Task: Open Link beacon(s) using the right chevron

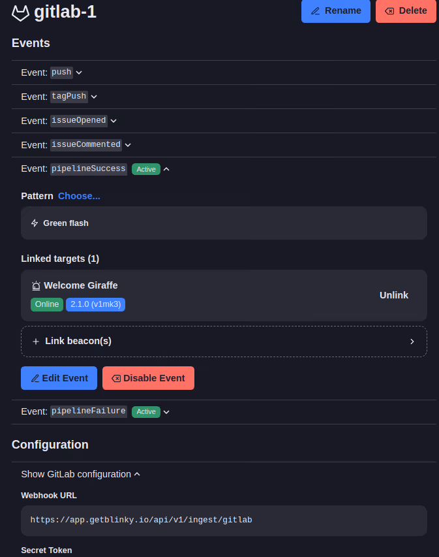Action: (412, 341)
